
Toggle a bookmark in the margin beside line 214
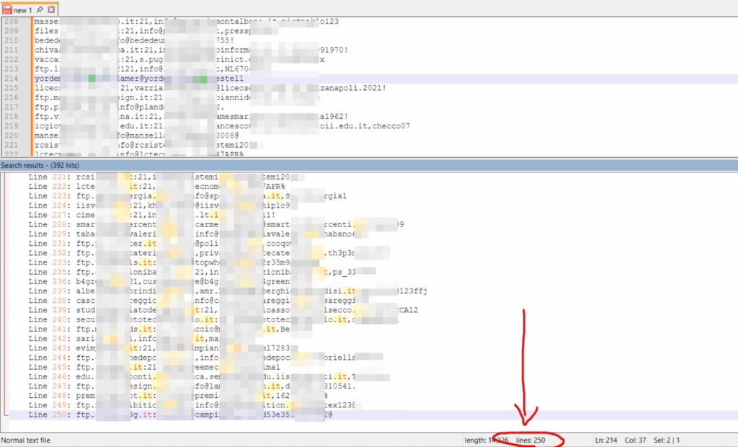pos(27,78)
